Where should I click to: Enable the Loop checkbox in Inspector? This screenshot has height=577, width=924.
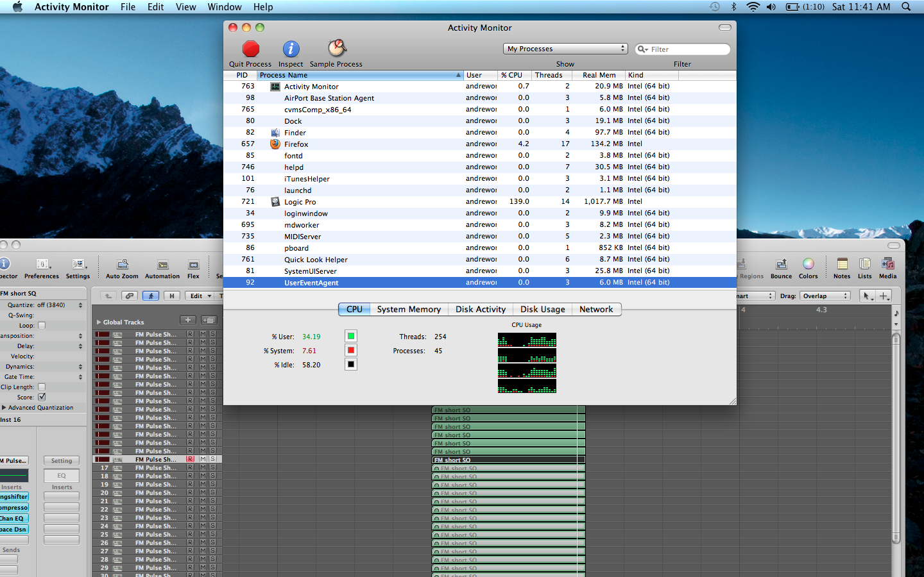42,326
